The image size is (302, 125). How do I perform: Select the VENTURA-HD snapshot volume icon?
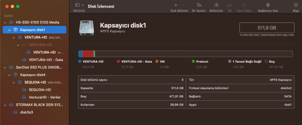pos(28,52)
